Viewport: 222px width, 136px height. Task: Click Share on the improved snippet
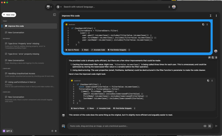91,109
